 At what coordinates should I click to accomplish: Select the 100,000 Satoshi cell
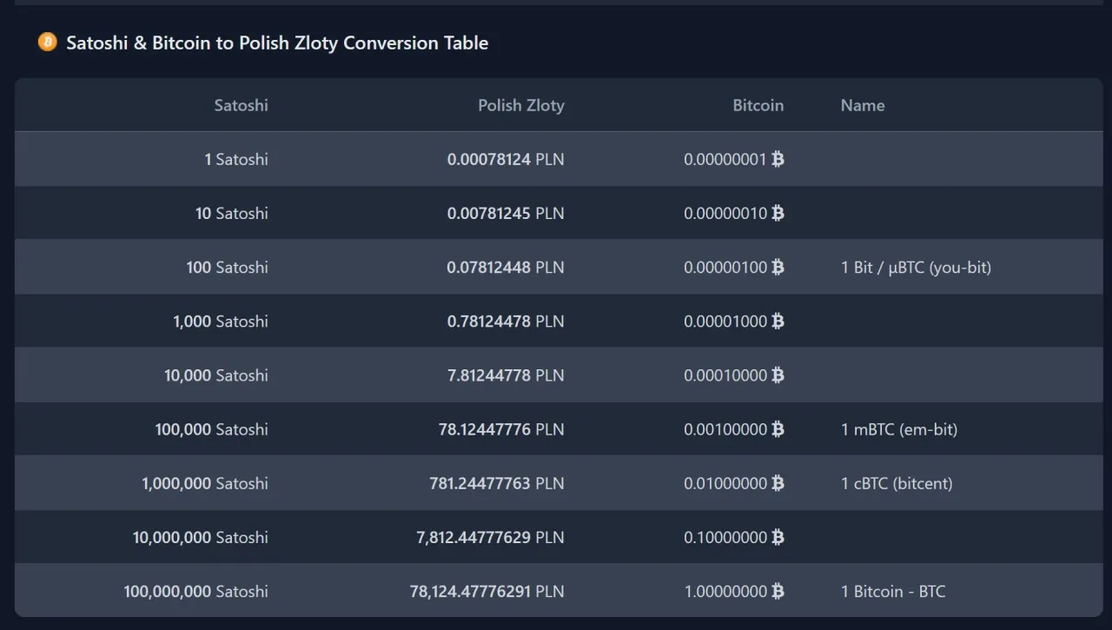coord(212,428)
